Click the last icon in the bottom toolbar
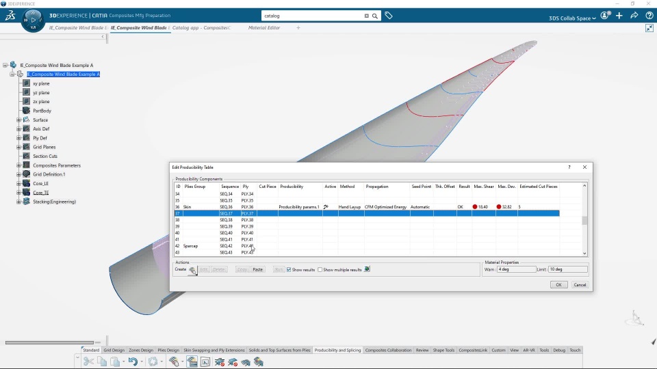The image size is (657, 369). [x=259, y=361]
